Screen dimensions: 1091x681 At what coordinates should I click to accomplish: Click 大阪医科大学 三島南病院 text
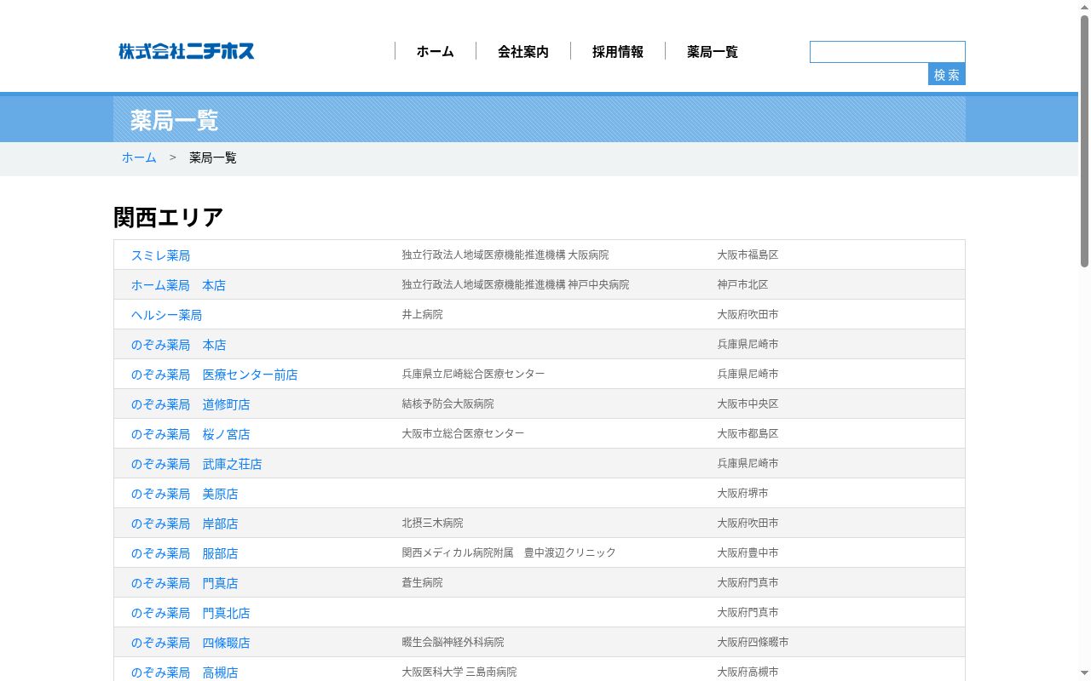tap(459, 672)
